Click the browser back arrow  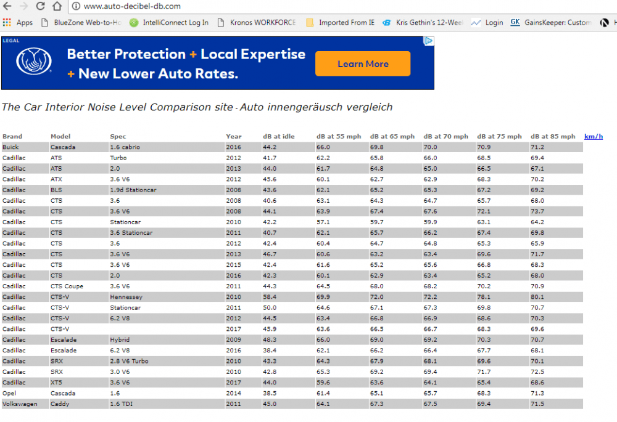click(x=7, y=6)
